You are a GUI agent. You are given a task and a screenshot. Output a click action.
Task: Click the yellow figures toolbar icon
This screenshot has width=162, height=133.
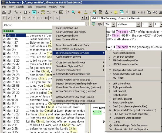tap(116, 12)
